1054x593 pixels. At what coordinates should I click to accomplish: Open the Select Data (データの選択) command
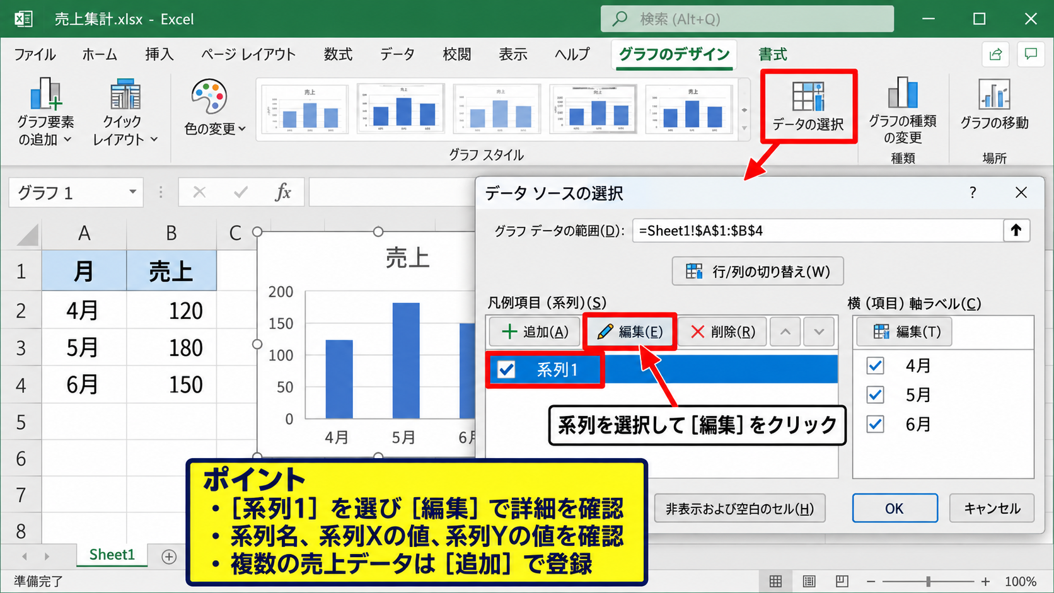point(808,106)
